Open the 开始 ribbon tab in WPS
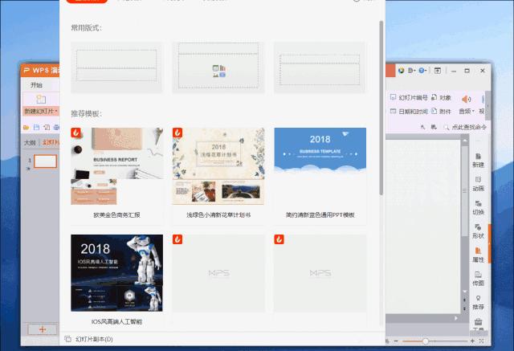Image resolution: width=514 pixels, height=351 pixels. [36, 85]
